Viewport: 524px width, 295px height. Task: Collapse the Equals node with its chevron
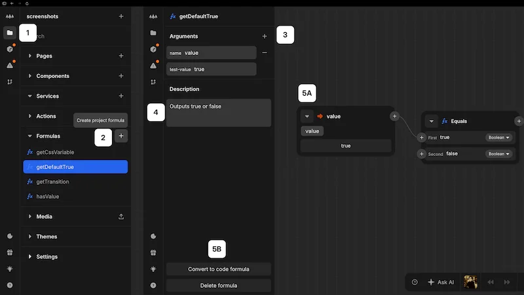coord(432,121)
